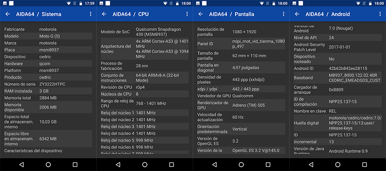Select security patch level 2017-01-01
Screen dimensions: 386x171
coord(340,47)
